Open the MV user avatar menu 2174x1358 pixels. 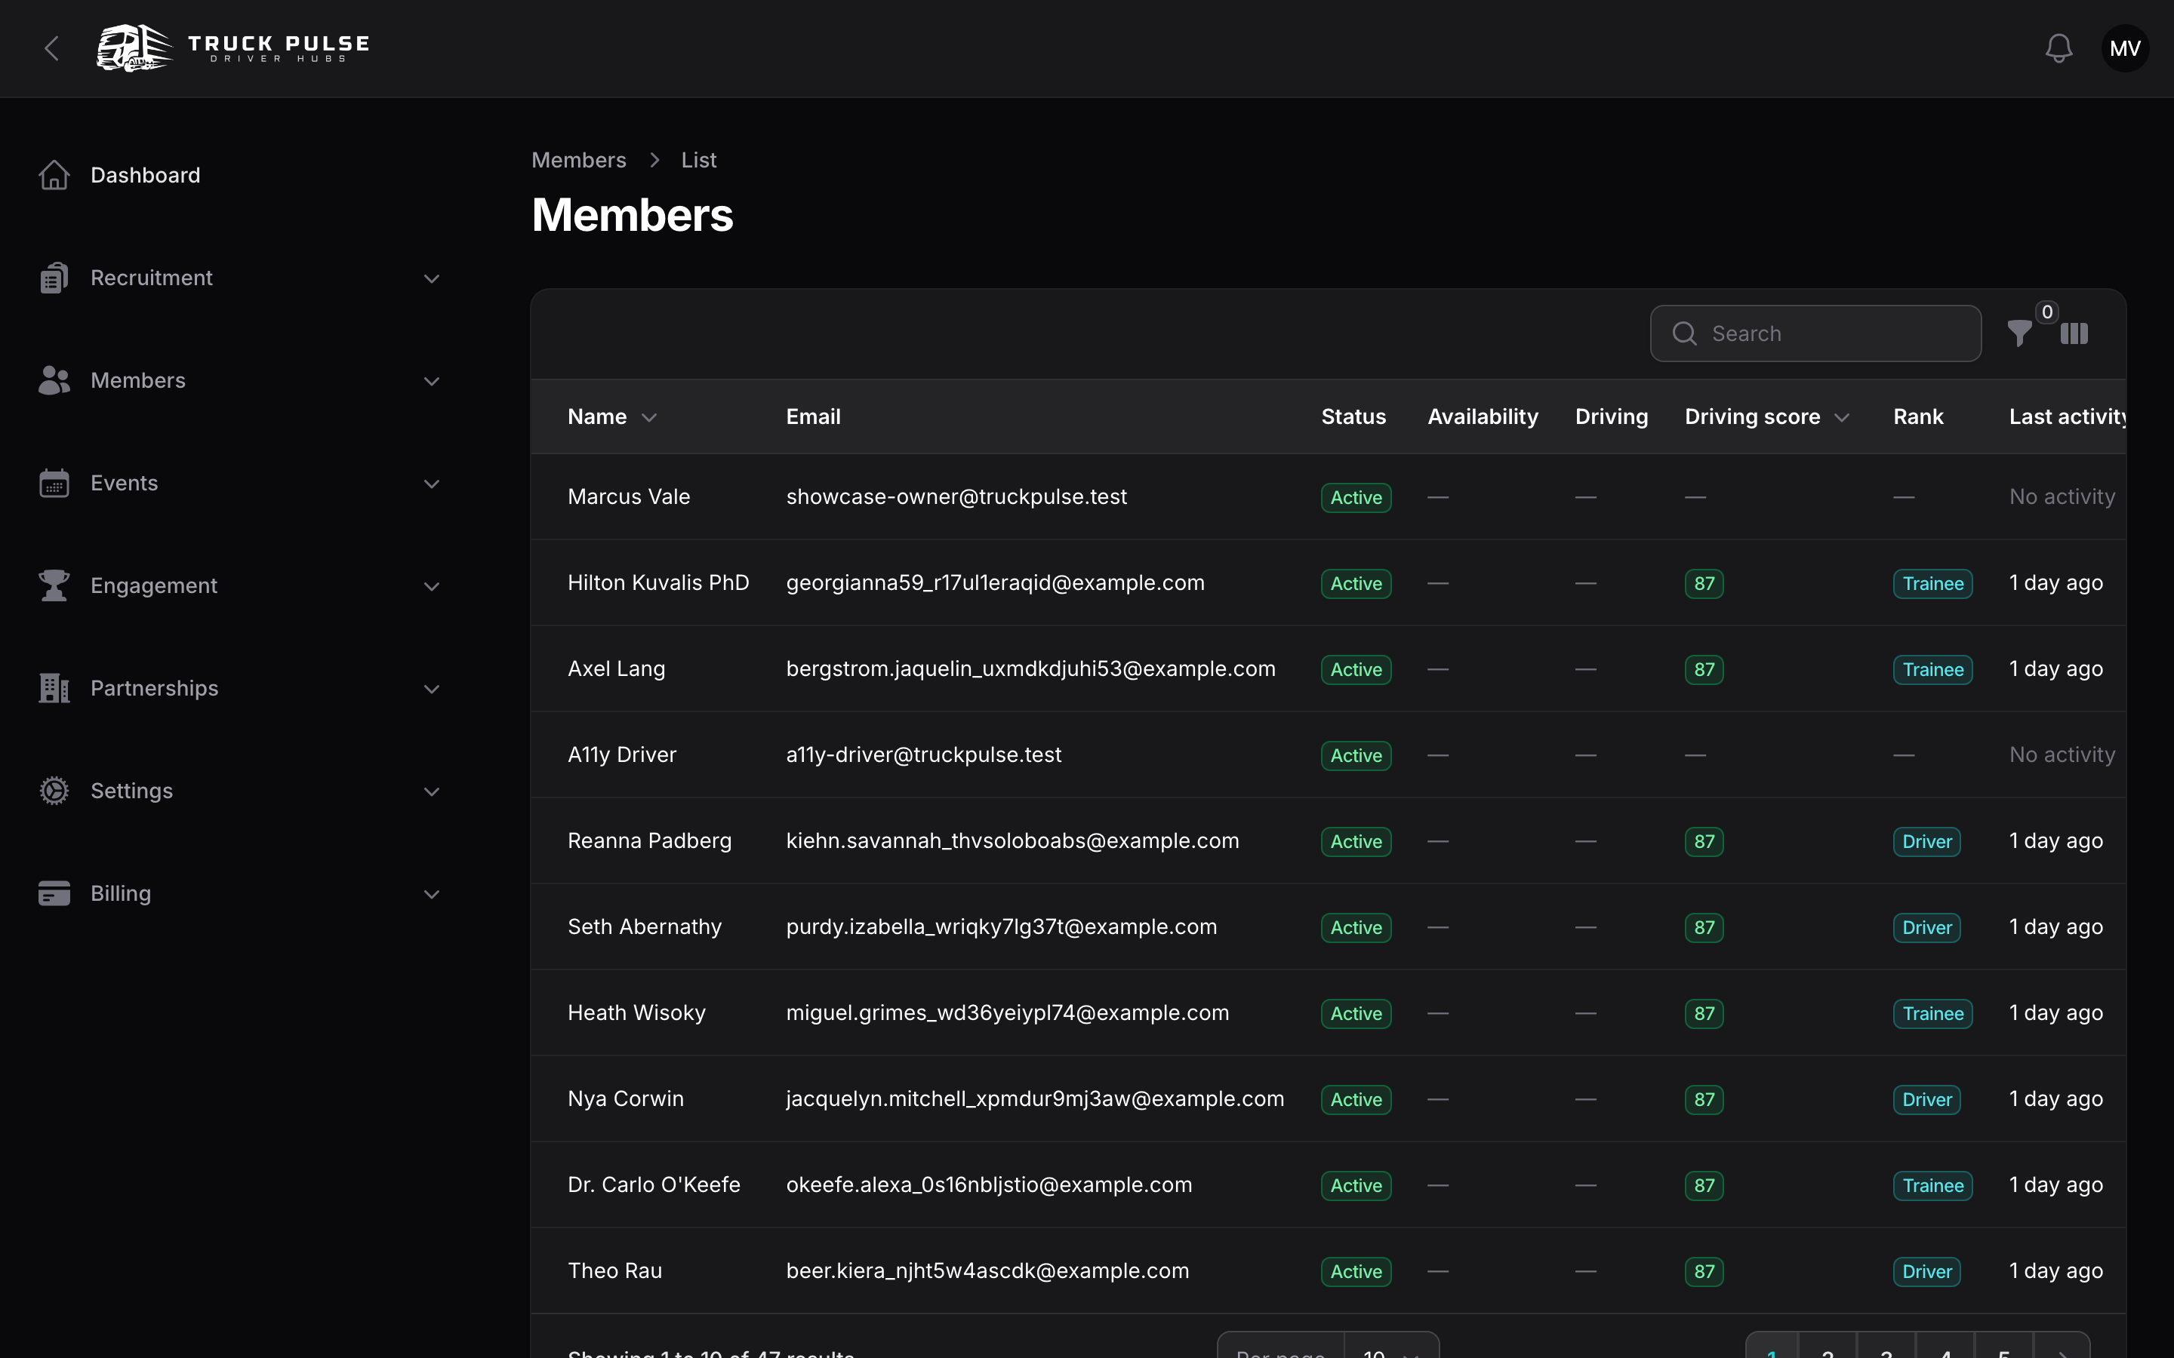click(x=2125, y=48)
